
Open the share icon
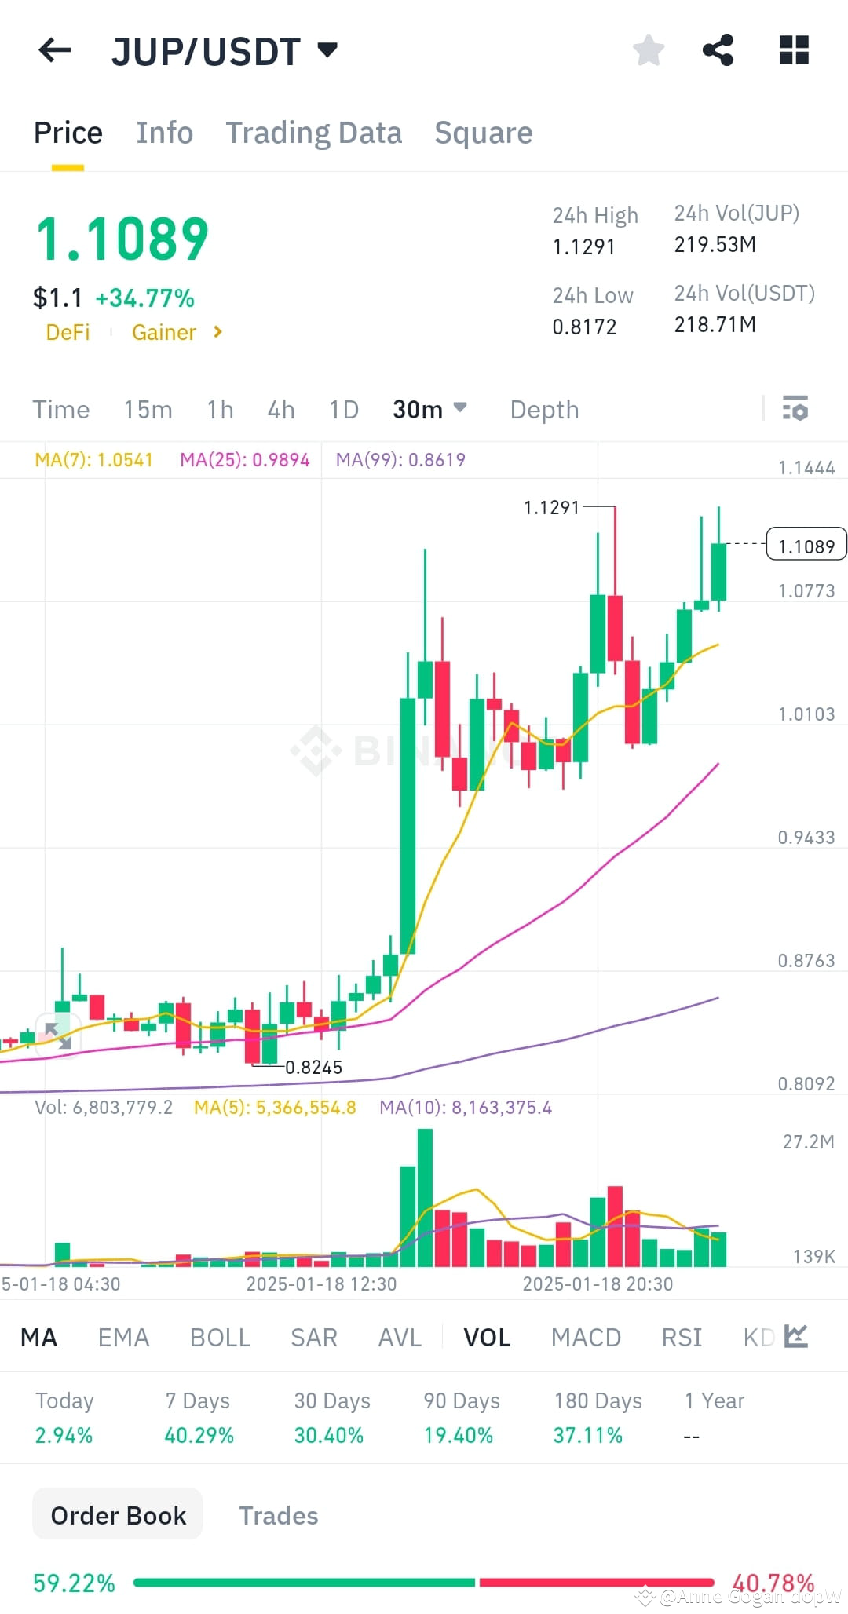(718, 50)
